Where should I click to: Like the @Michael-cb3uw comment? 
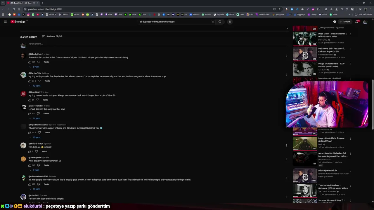tap(30, 151)
